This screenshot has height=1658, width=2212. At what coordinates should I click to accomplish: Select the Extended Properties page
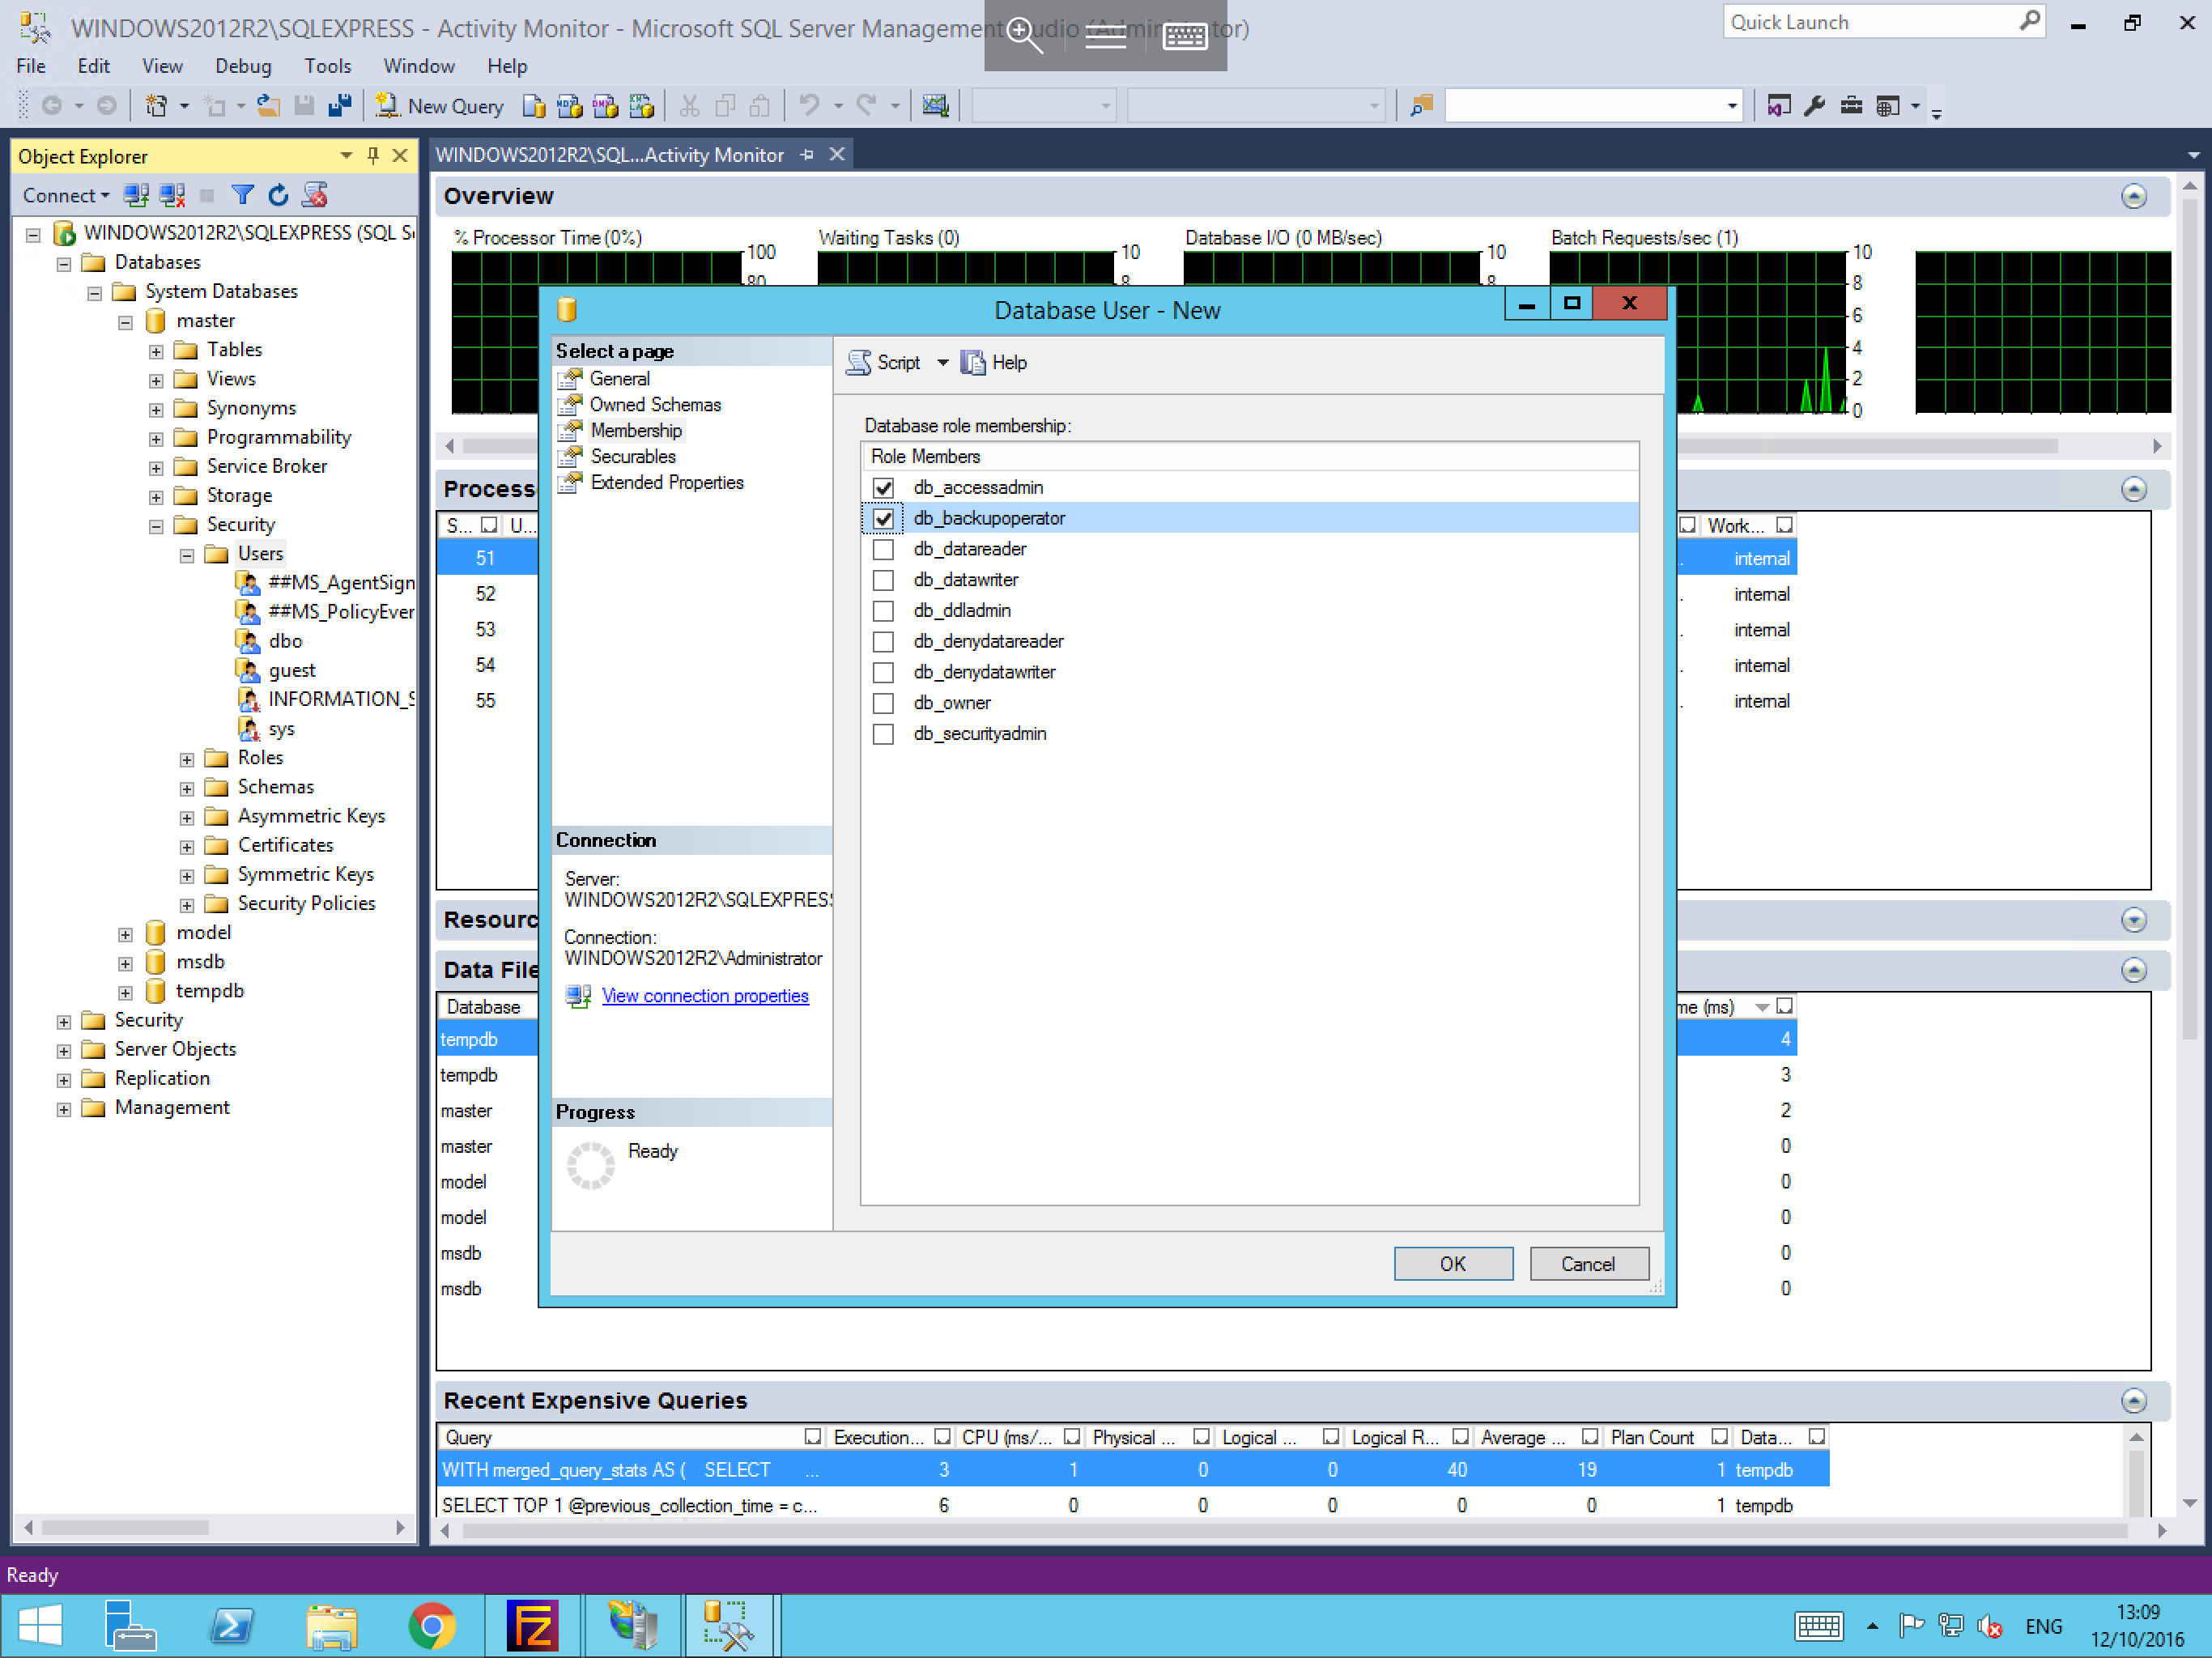pyautogui.click(x=667, y=482)
